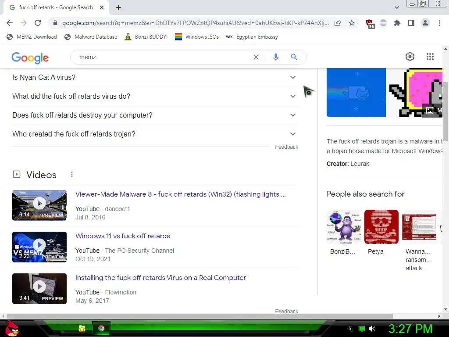Open File Explorer from the taskbar
Image resolution: width=449 pixels, height=337 pixels.
[82, 328]
